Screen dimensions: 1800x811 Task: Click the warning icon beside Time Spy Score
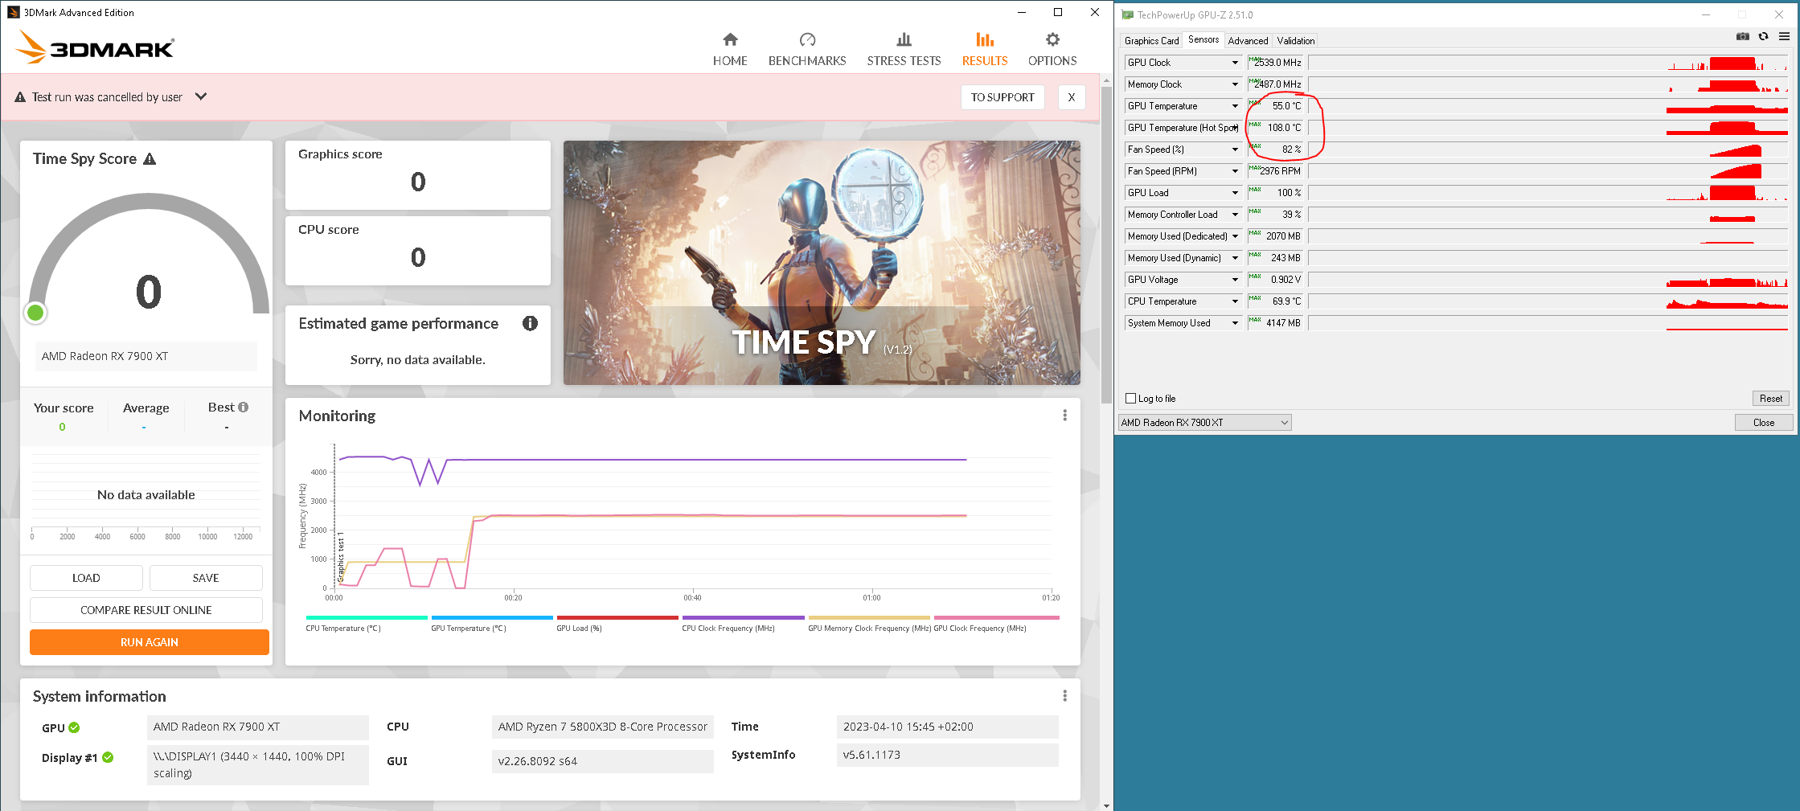(150, 159)
